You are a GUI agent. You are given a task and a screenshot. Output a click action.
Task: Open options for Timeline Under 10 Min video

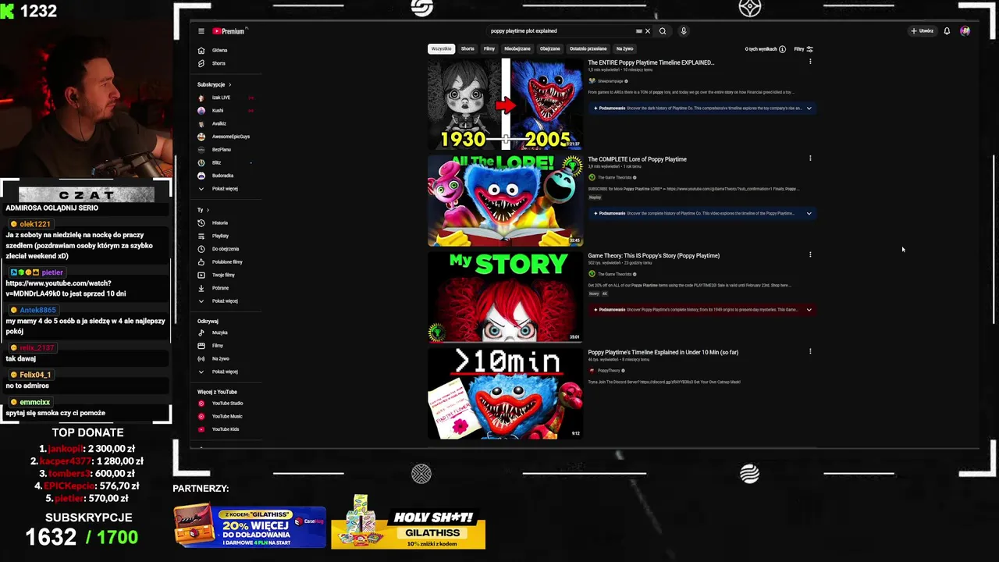(810, 351)
